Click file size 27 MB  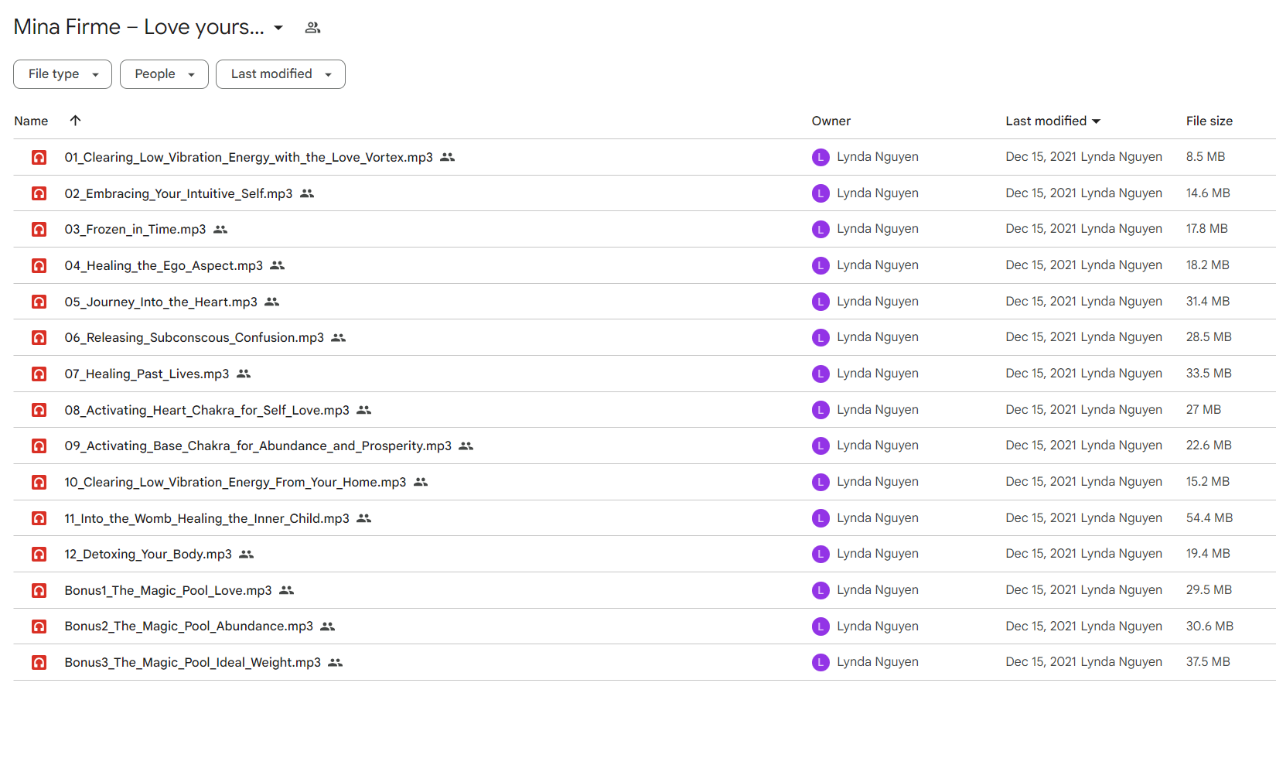[x=1204, y=409]
